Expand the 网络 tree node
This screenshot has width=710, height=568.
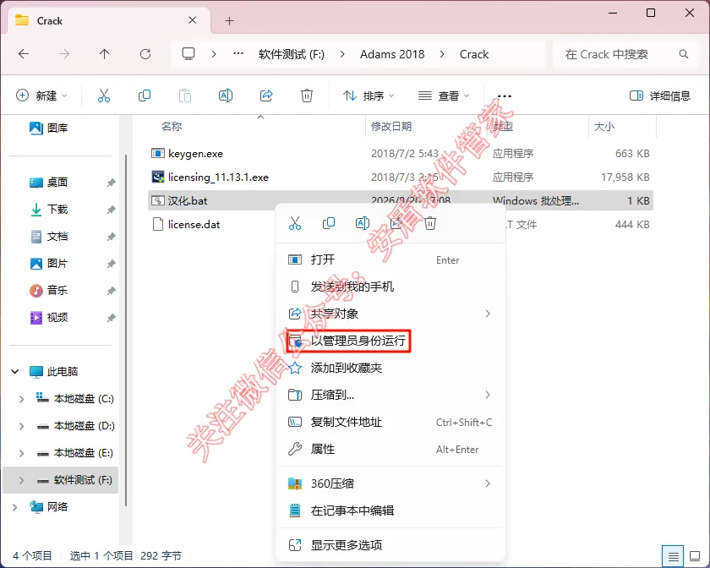15,507
